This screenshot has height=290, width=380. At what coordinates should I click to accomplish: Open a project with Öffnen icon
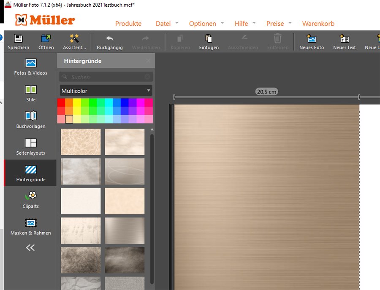(x=46, y=38)
